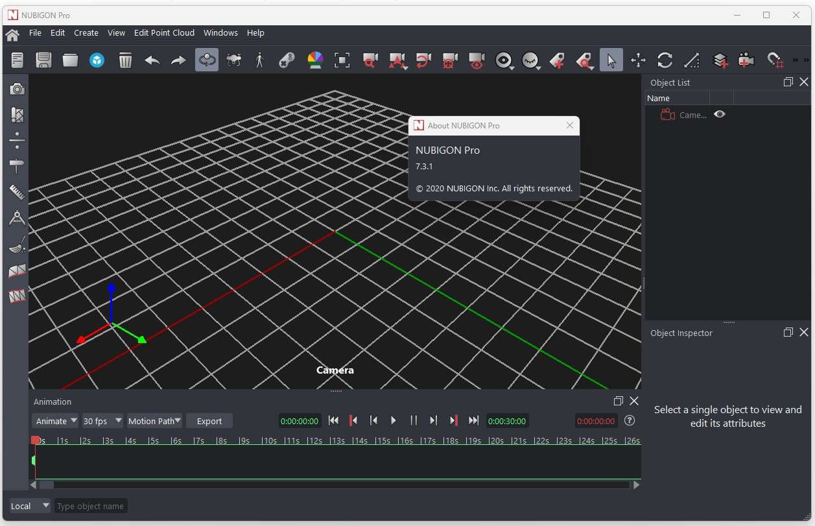The image size is (815, 526).
Task: Click the Export button in Animation panel
Action: 209,421
